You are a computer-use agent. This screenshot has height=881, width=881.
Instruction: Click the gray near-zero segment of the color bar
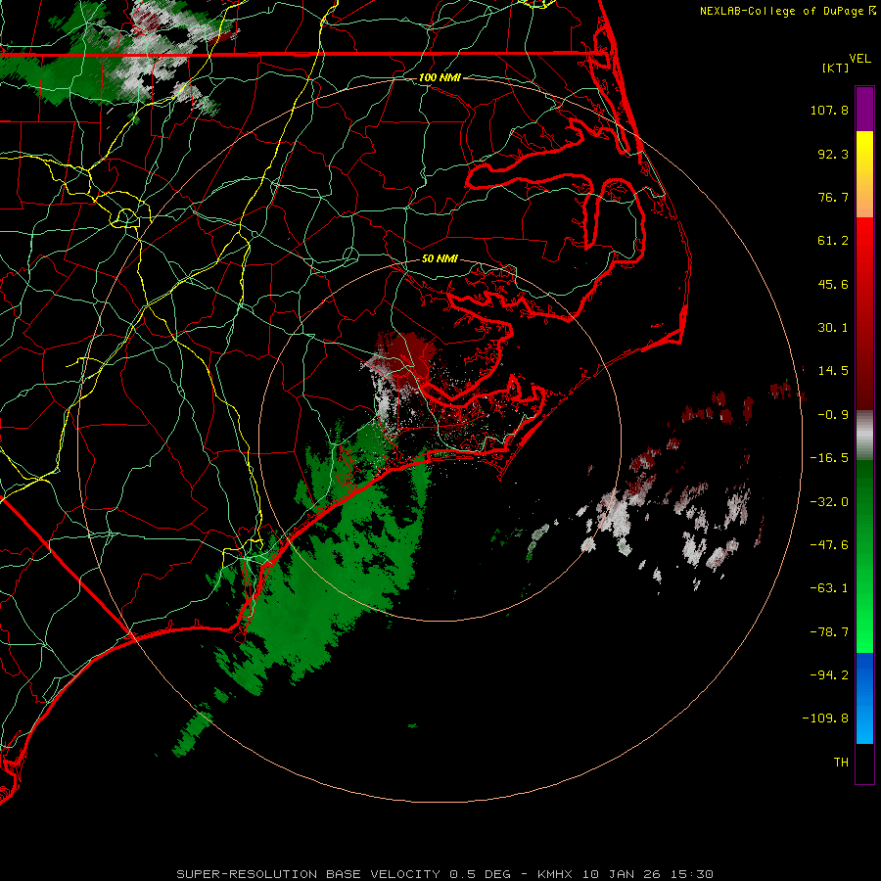tap(864, 436)
